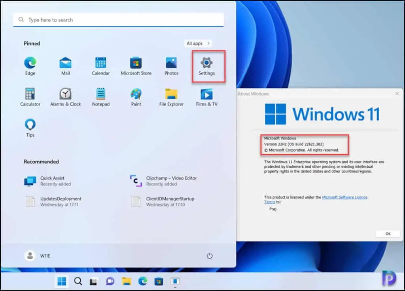This screenshot has width=405, height=291.
Task: Open Quick Assist recommended item
Action: coord(48,181)
